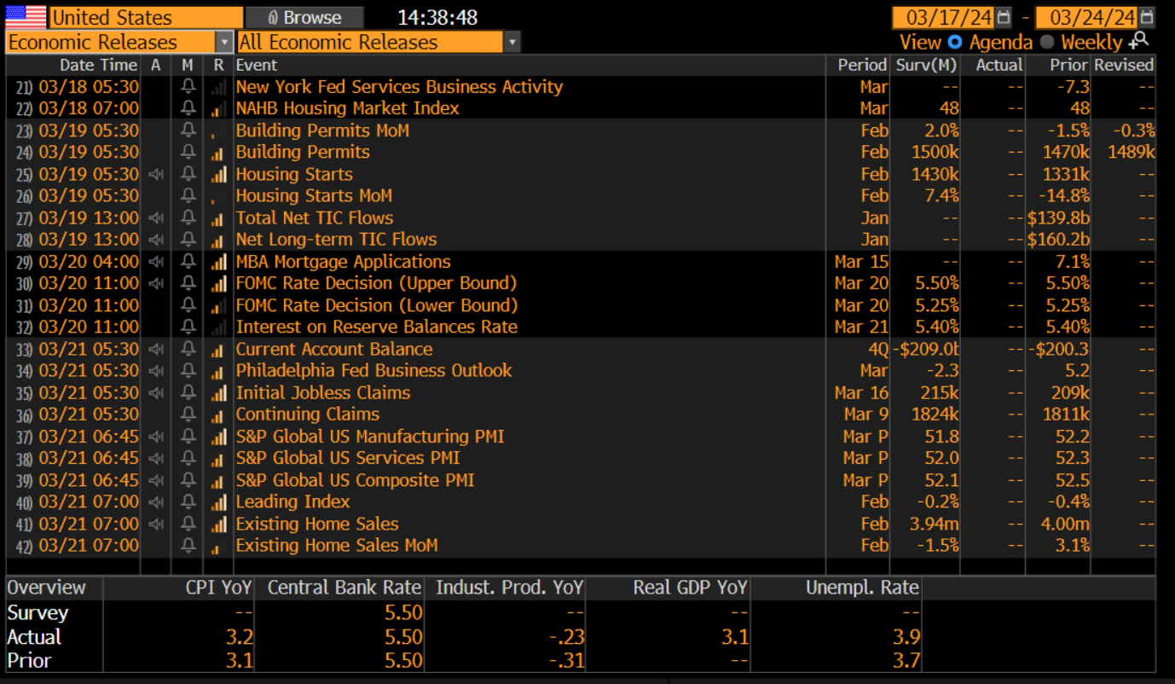Screen dimensions: 1175x684
Task: Edit the 03/17/24 start date field
Action: 943,17
